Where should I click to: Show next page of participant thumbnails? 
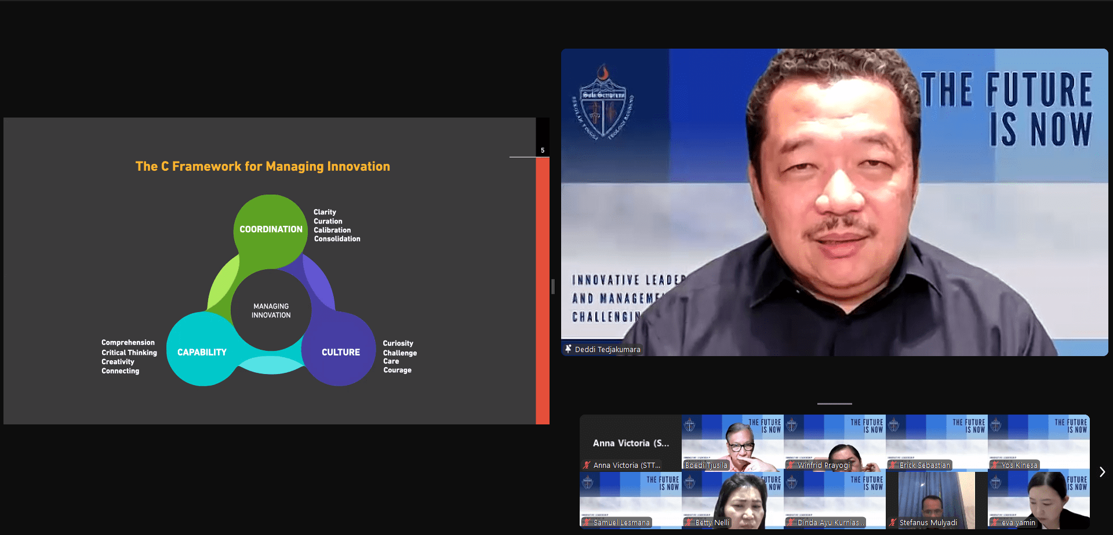pyautogui.click(x=1102, y=472)
